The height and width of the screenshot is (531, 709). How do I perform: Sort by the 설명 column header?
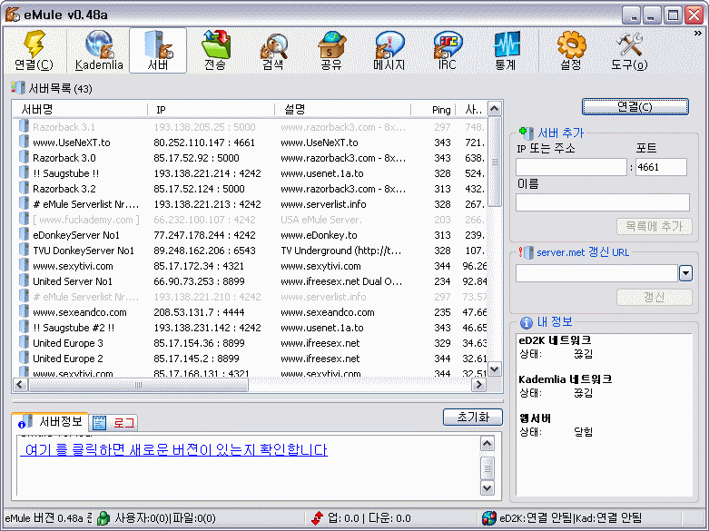click(x=343, y=109)
